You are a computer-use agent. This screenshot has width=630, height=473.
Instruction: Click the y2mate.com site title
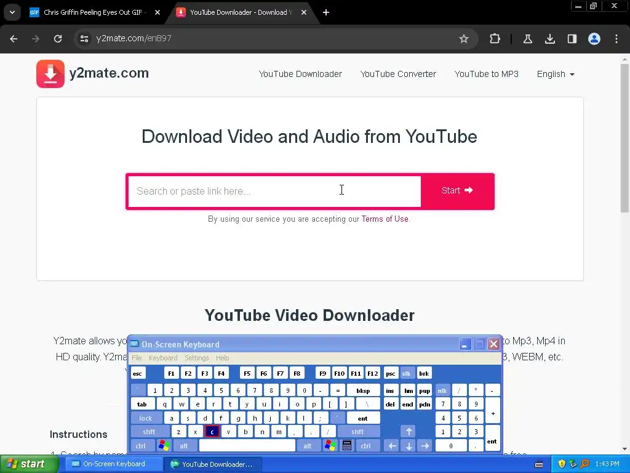pos(109,73)
